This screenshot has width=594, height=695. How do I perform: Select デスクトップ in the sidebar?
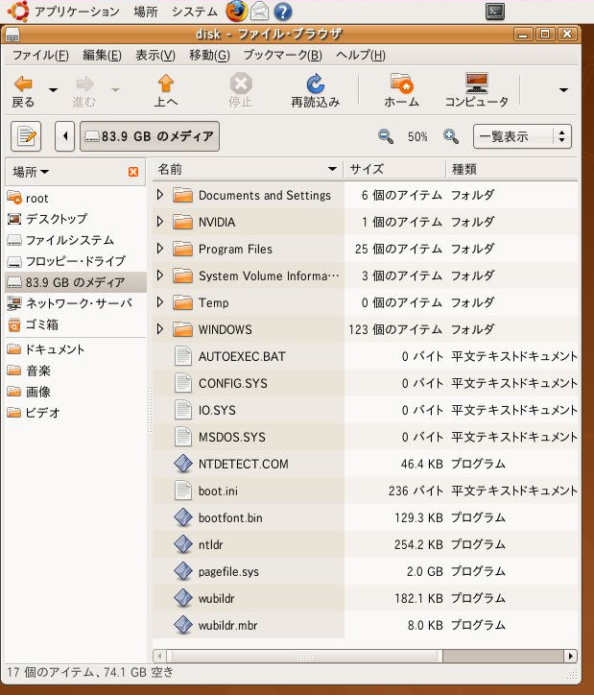pos(75,219)
